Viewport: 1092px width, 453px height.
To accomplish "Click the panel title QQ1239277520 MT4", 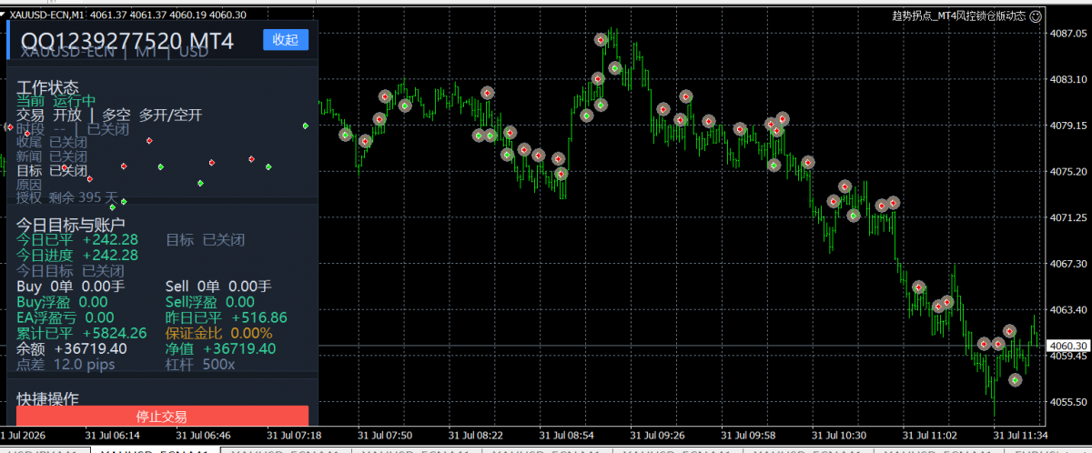I will point(127,42).
